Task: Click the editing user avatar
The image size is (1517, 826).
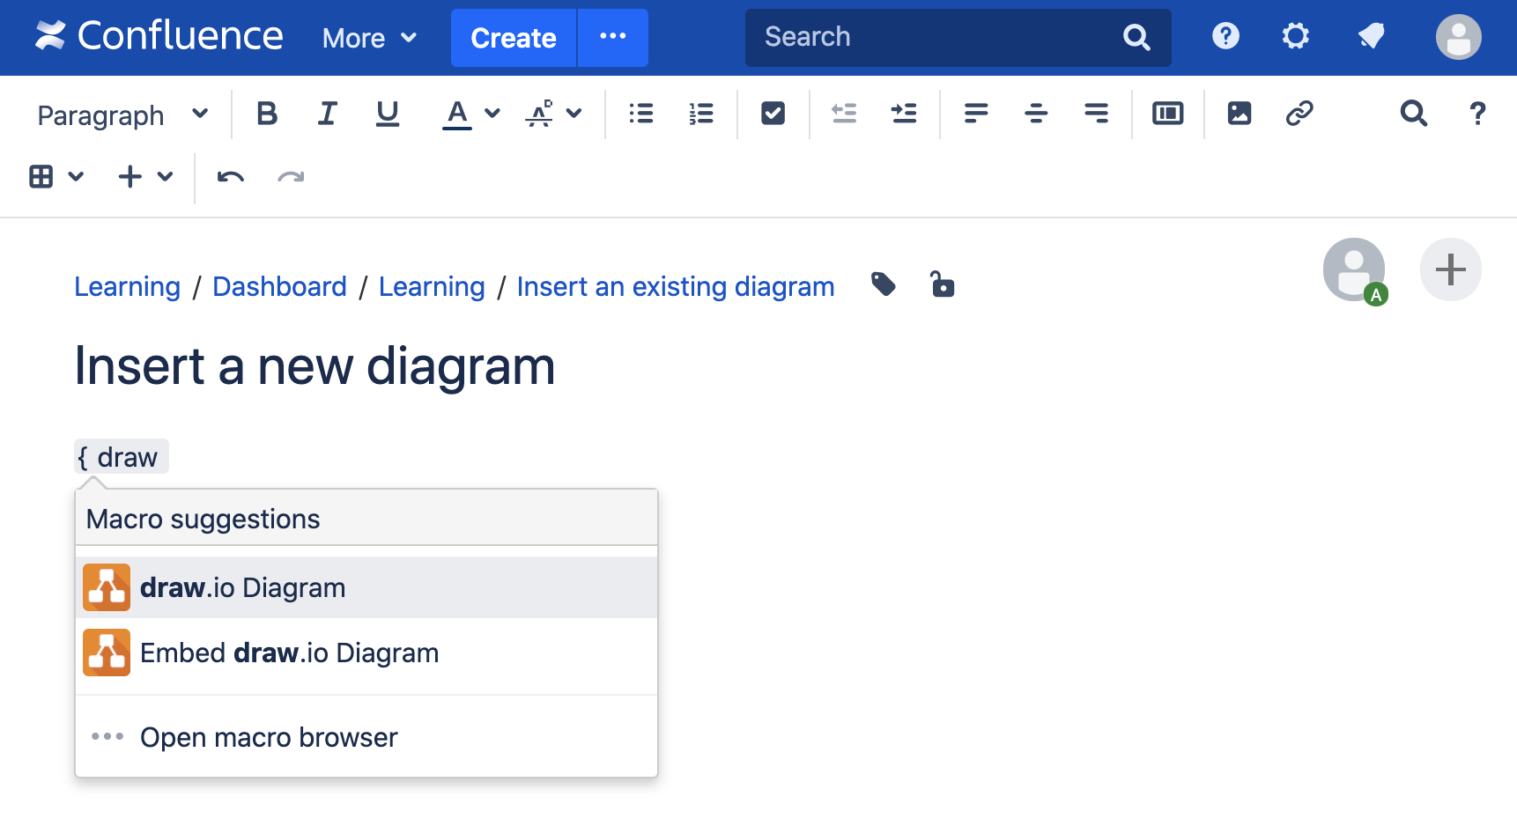Action: tap(1354, 269)
